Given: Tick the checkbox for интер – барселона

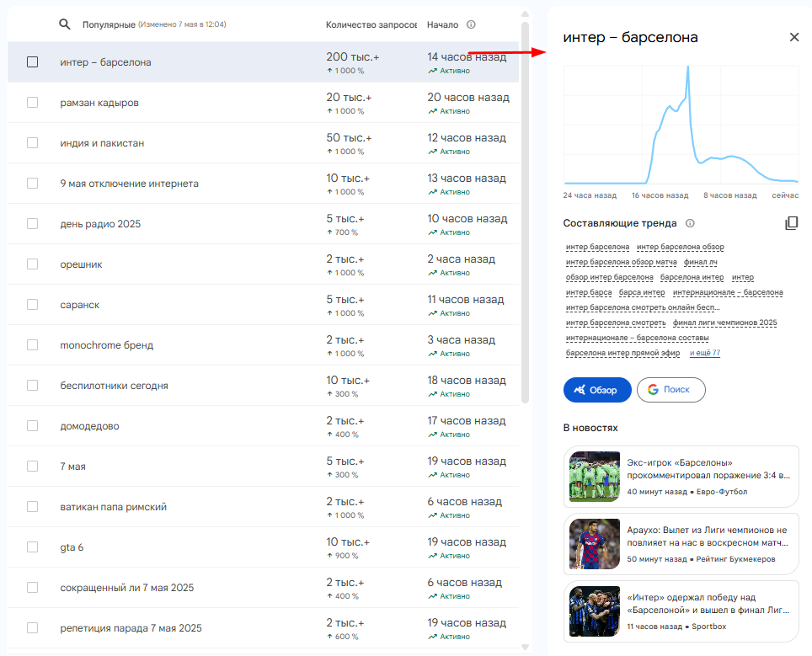Looking at the screenshot, I should tap(32, 62).
